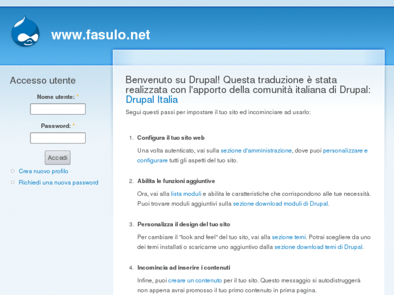Focus the Nome utente input field
Image resolution: width=394 pixels, height=295 pixels.
[58, 109]
